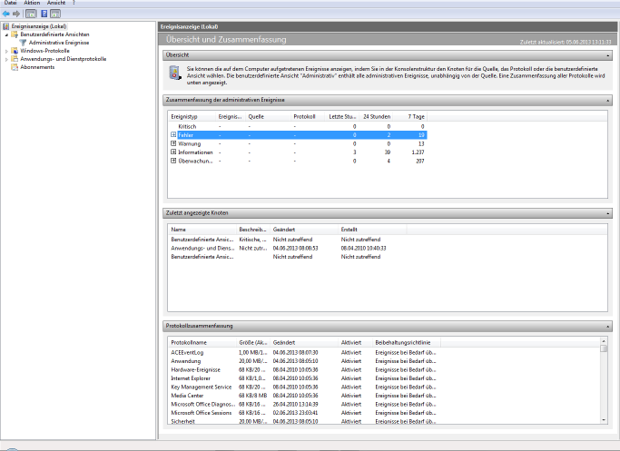Expand the Fehler event type row
620x451 pixels.
pos(173,135)
